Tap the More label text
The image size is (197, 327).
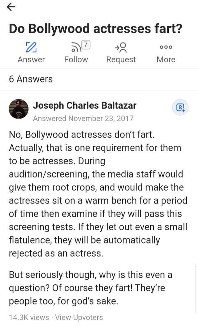tap(166, 60)
